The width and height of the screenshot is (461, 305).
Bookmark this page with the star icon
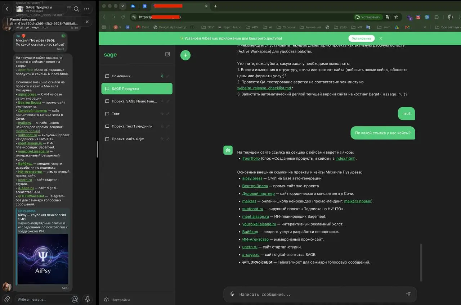[x=396, y=17]
